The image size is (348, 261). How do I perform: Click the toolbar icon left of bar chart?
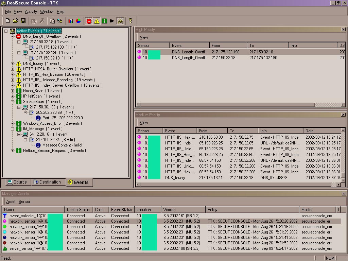tap(60, 21)
